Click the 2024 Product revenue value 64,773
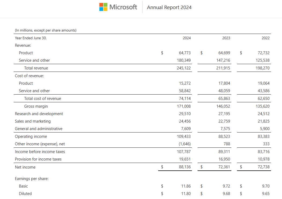Screen dimensions: 282x199 click(185, 53)
